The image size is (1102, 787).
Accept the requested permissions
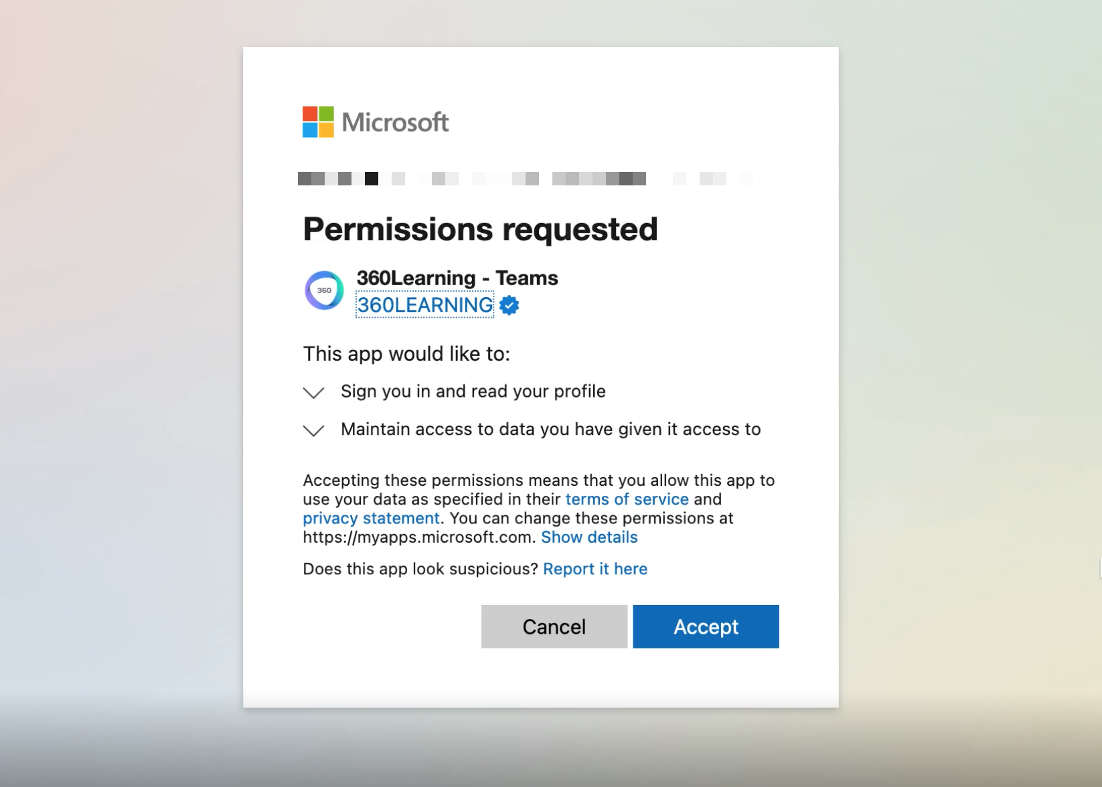pyautogui.click(x=705, y=626)
